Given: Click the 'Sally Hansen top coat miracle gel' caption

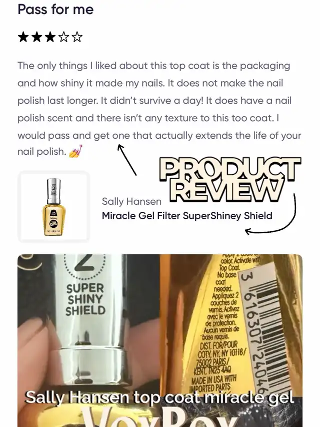Looking at the screenshot, I should pos(159,397).
